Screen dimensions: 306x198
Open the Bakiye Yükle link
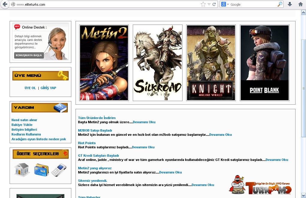(x=22, y=125)
